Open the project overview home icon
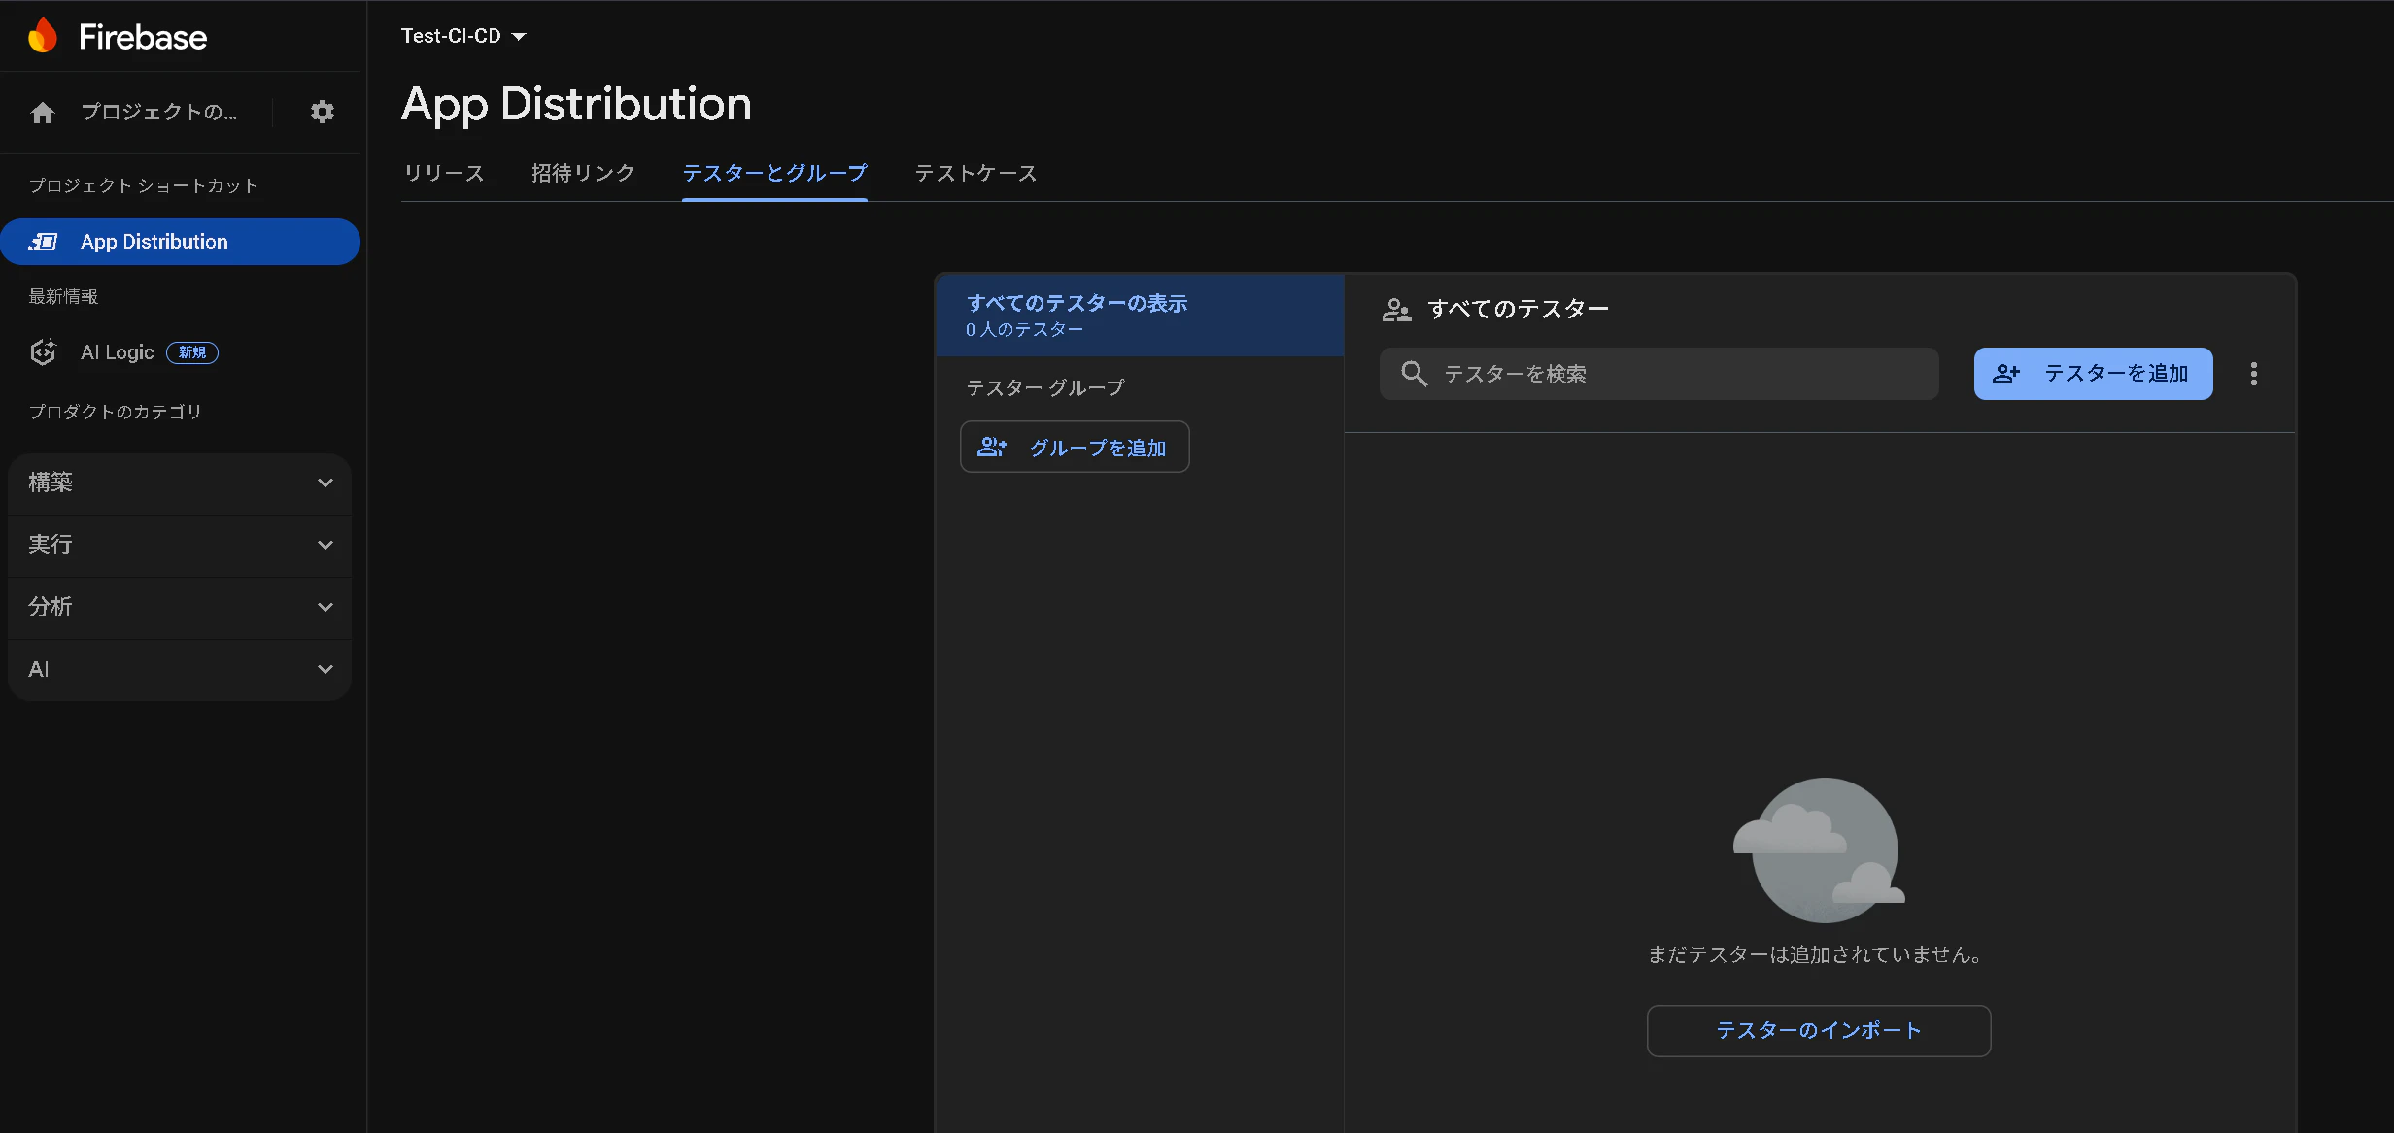The height and width of the screenshot is (1133, 2394). point(43,113)
